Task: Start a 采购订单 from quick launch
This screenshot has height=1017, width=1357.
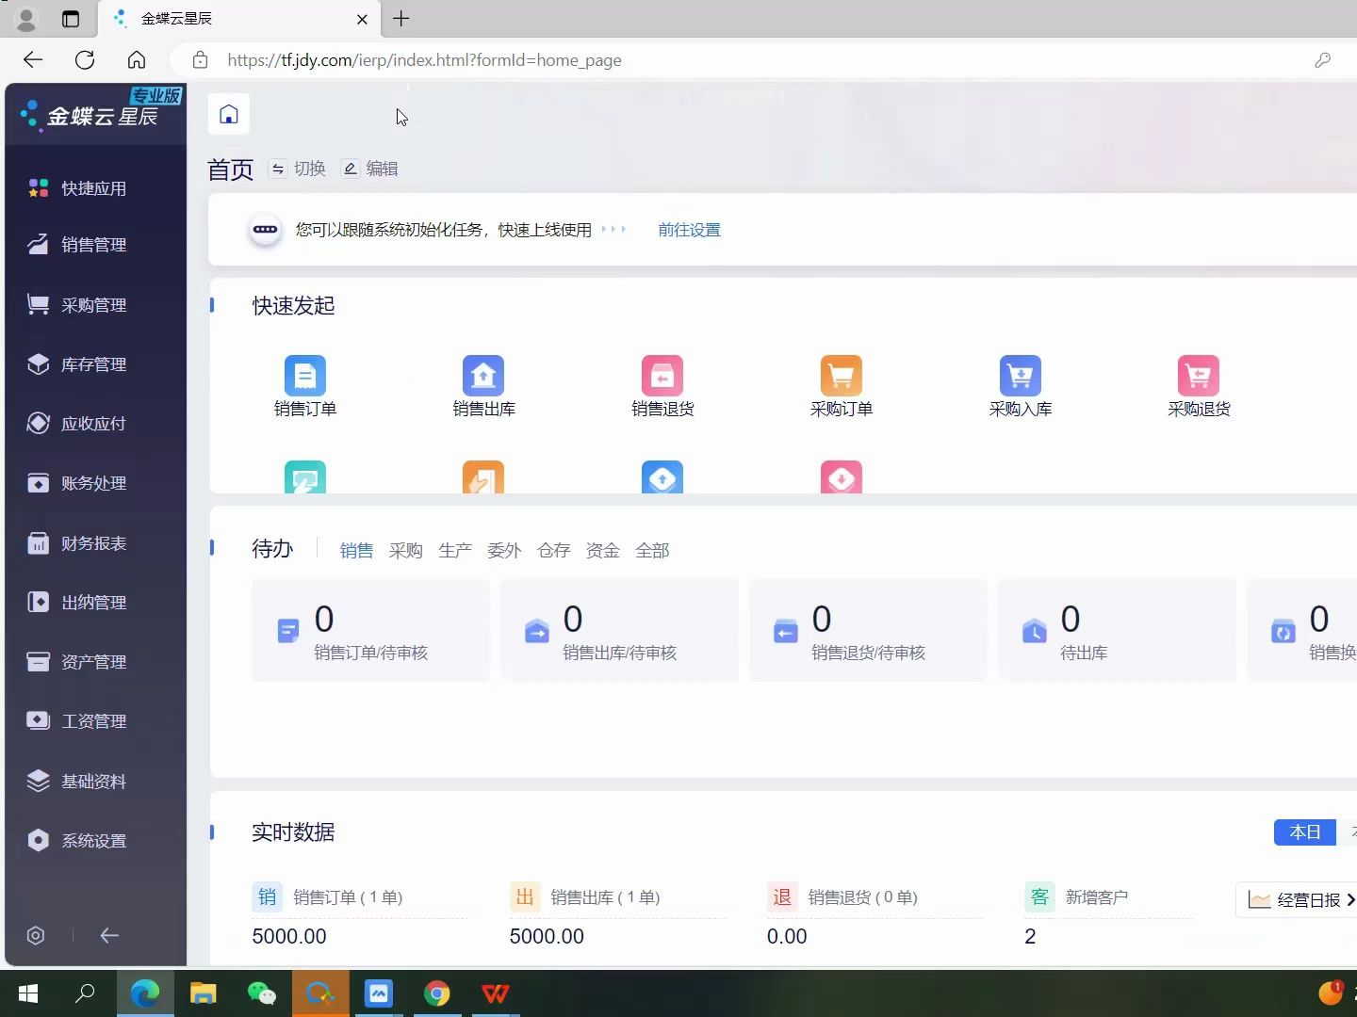Action: point(842,387)
